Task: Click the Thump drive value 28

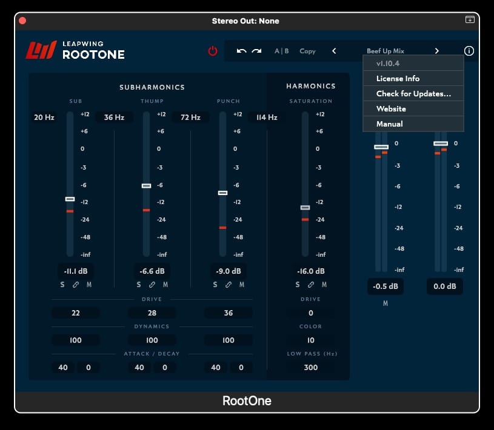Action: (152, 313)
